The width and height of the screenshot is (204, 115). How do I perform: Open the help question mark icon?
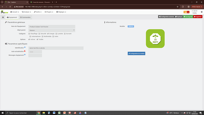coord(202,12)
